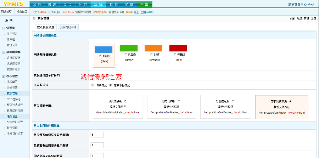Open the 信息 top menu
Image resolution: width=319 pixels, height=158 pixels.
point(52,4)
